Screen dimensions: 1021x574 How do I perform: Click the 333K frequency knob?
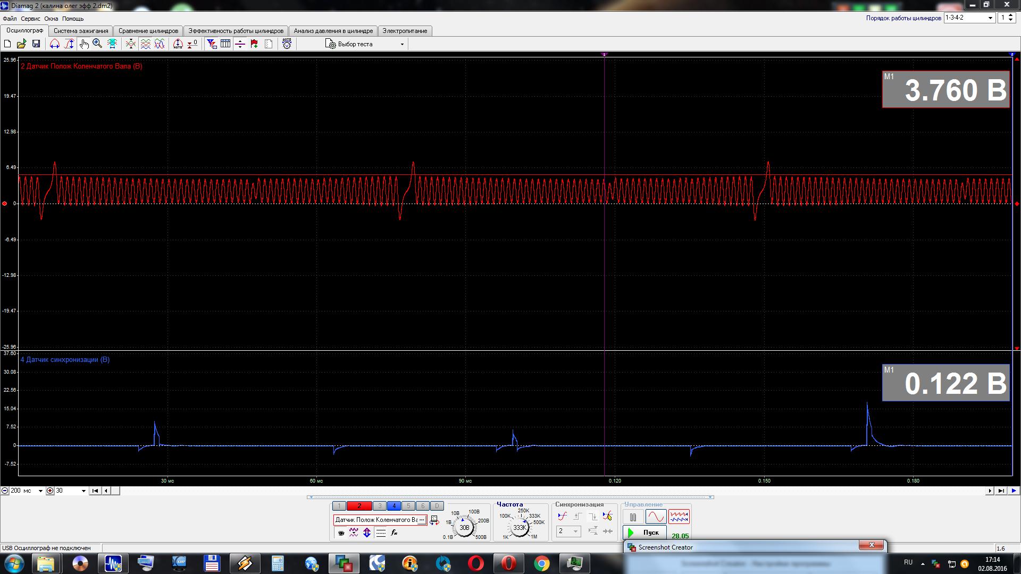pyautogui.click(x=520, y=527)
